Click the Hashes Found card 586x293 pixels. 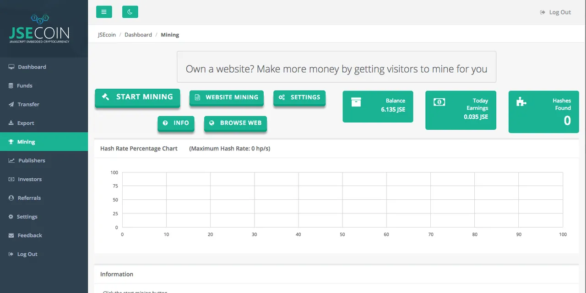(544, 112)
